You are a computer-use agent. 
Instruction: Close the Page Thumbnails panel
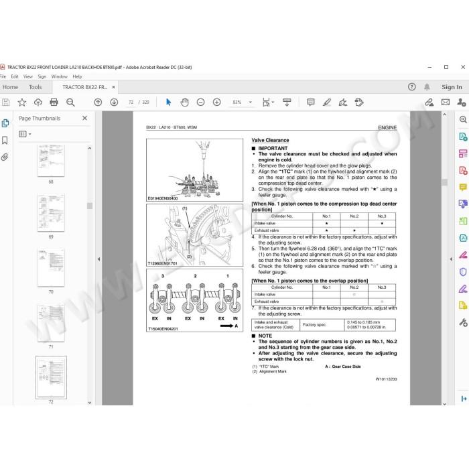[84, 118]
